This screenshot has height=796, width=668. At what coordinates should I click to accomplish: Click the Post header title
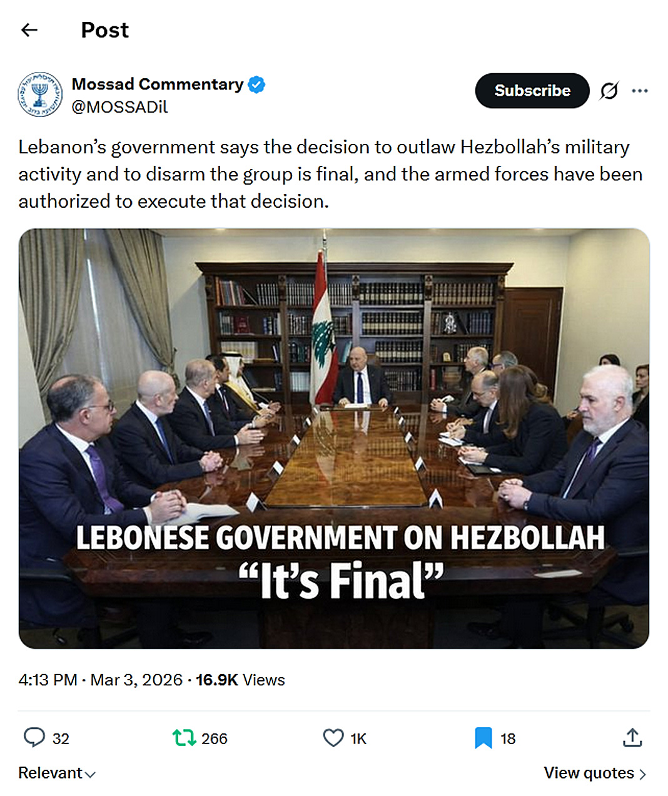pyautogui.click(x=104, y=30)
